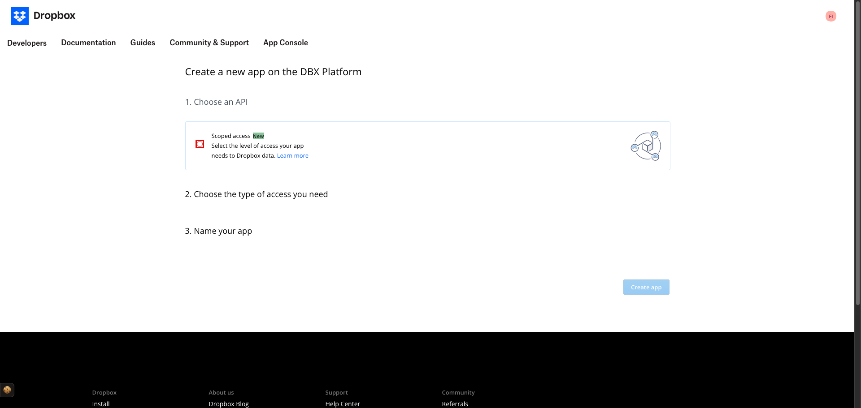Click the green New badge

[258, 136]
